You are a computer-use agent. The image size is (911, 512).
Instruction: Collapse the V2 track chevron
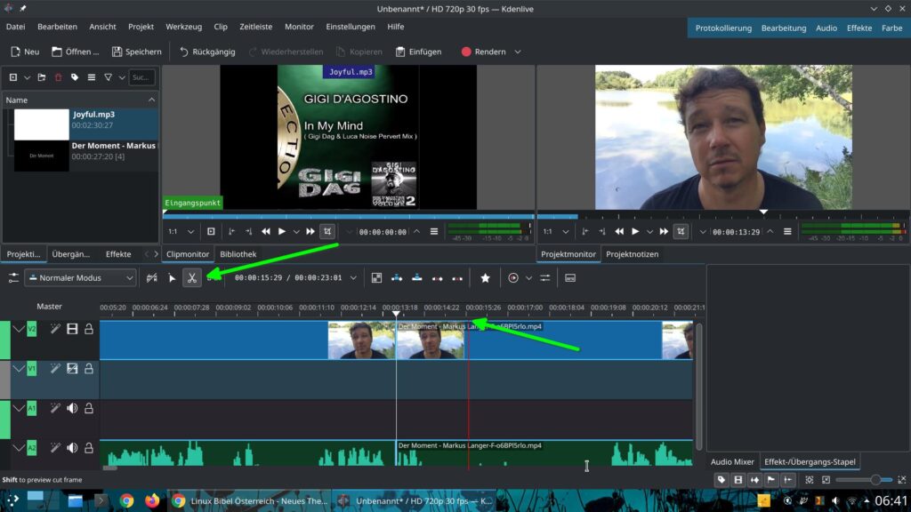[x=19, y=329]
